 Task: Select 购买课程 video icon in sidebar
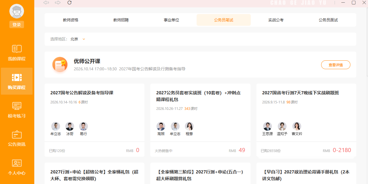(17, 77)
